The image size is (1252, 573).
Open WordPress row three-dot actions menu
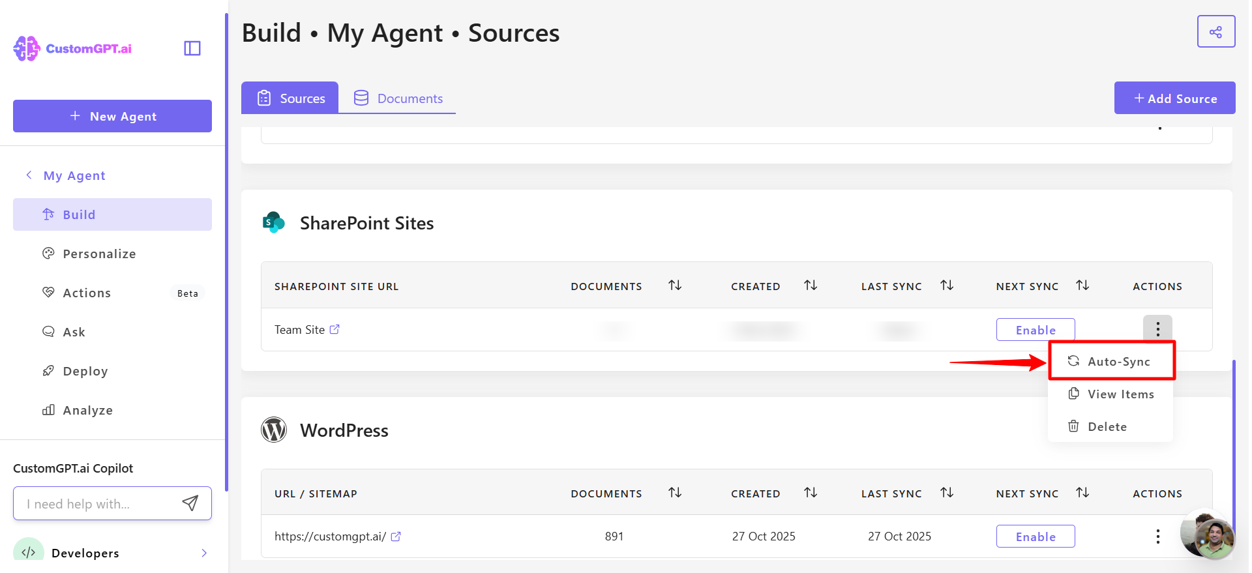coord(1157,536)
